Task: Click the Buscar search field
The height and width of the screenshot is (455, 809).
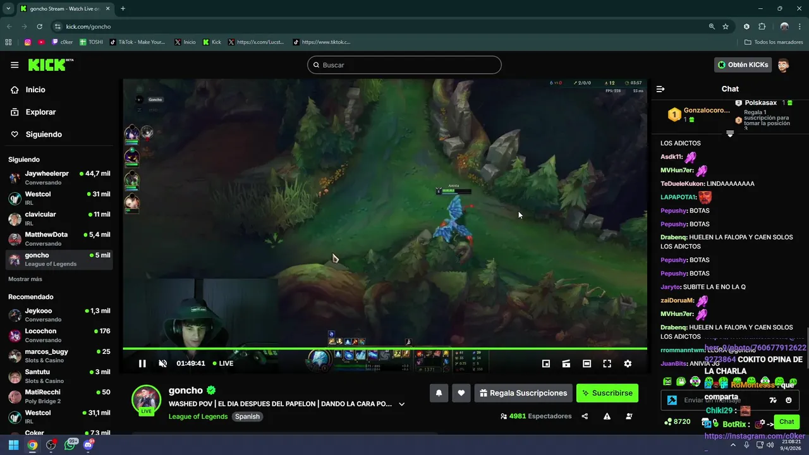Action: point(404,65)
